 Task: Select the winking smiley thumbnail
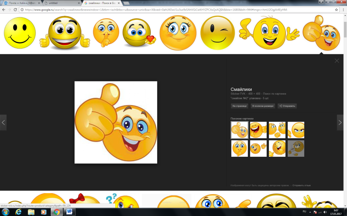(x=217, y=33)
